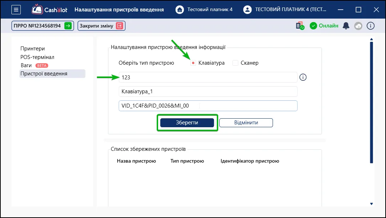Click the ТЕСТОВИЙ ПЛАТНИК 4 user name
This screenshot has height=218, width=386.
point(291,10)
